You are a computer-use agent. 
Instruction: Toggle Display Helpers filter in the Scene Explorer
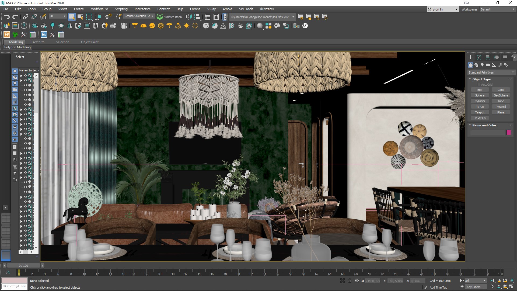click(x=15, y=96)
